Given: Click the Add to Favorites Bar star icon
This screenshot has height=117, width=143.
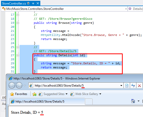Looking at the screenshot, I should 34,94.
